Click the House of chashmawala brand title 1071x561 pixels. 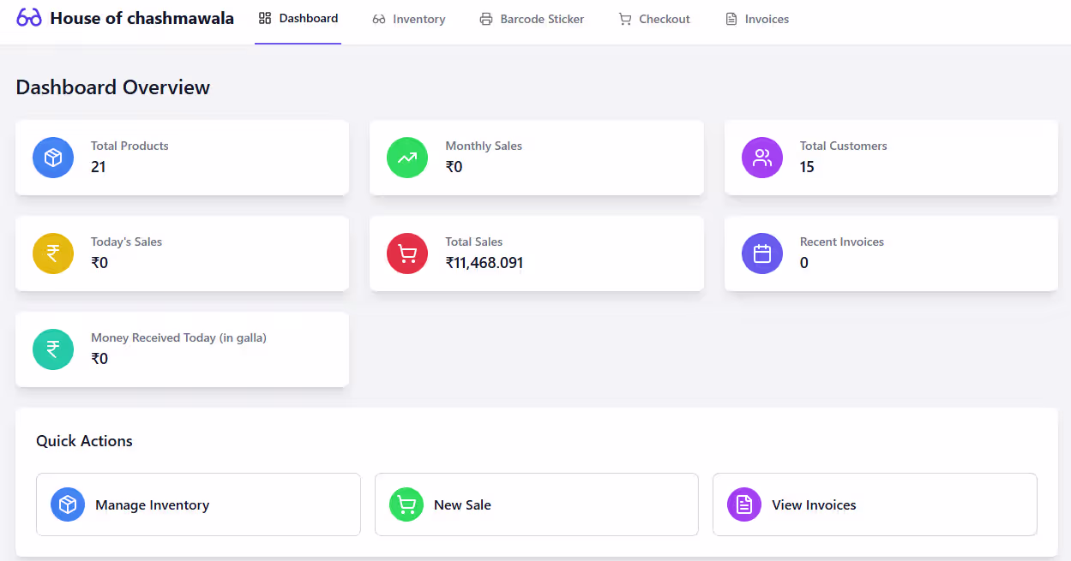click(x=141, y=18)
